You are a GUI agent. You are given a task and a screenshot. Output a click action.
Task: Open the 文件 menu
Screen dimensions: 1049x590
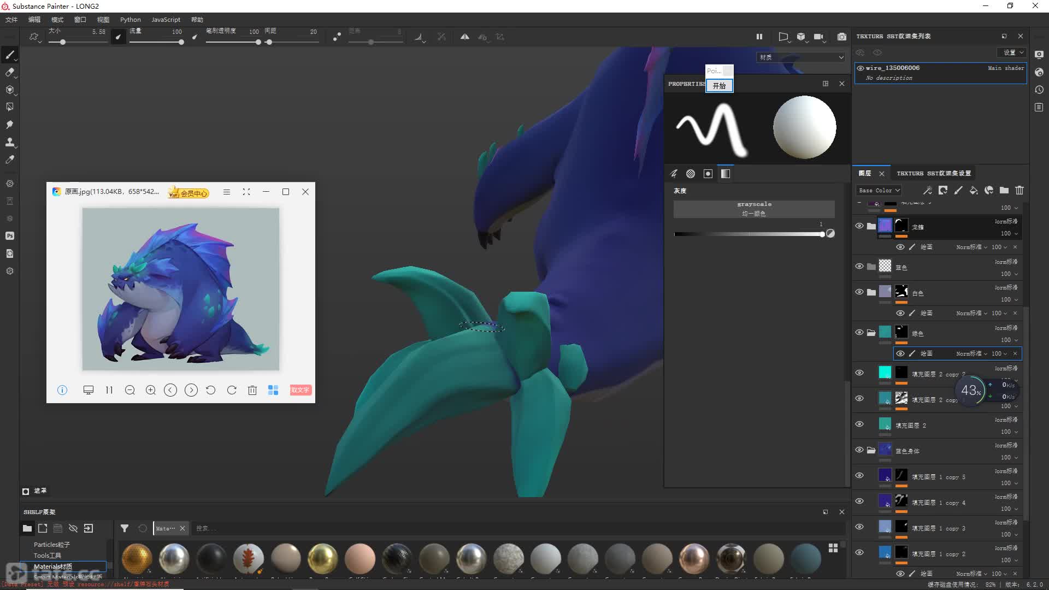tap(11, 20)
